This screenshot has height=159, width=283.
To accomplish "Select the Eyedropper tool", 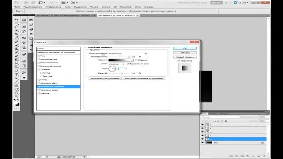I will (16, 38).
